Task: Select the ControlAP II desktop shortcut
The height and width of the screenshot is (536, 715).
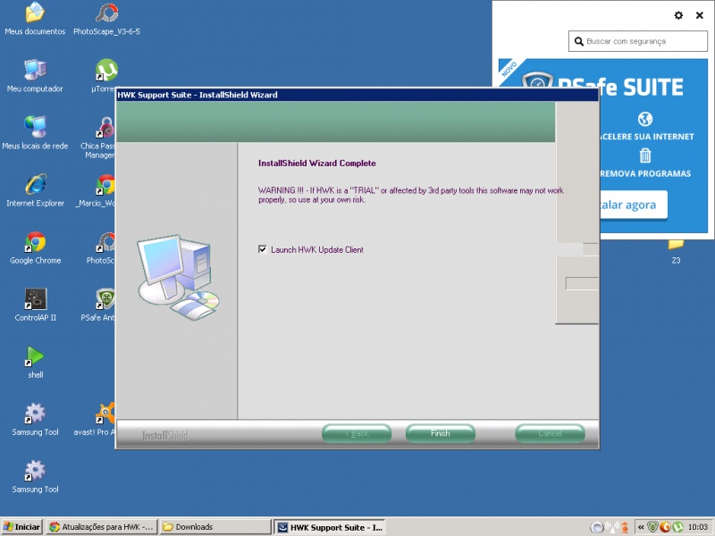Action: tap(35, 305)
